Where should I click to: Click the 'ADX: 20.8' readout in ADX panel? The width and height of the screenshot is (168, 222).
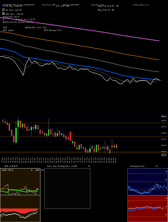coord(7,170)
